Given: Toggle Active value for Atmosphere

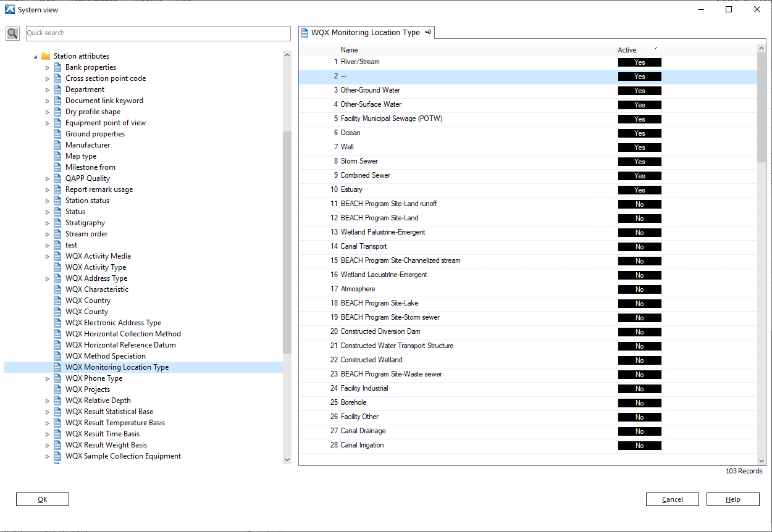Looking at the screenshot, I should point(639,289).
